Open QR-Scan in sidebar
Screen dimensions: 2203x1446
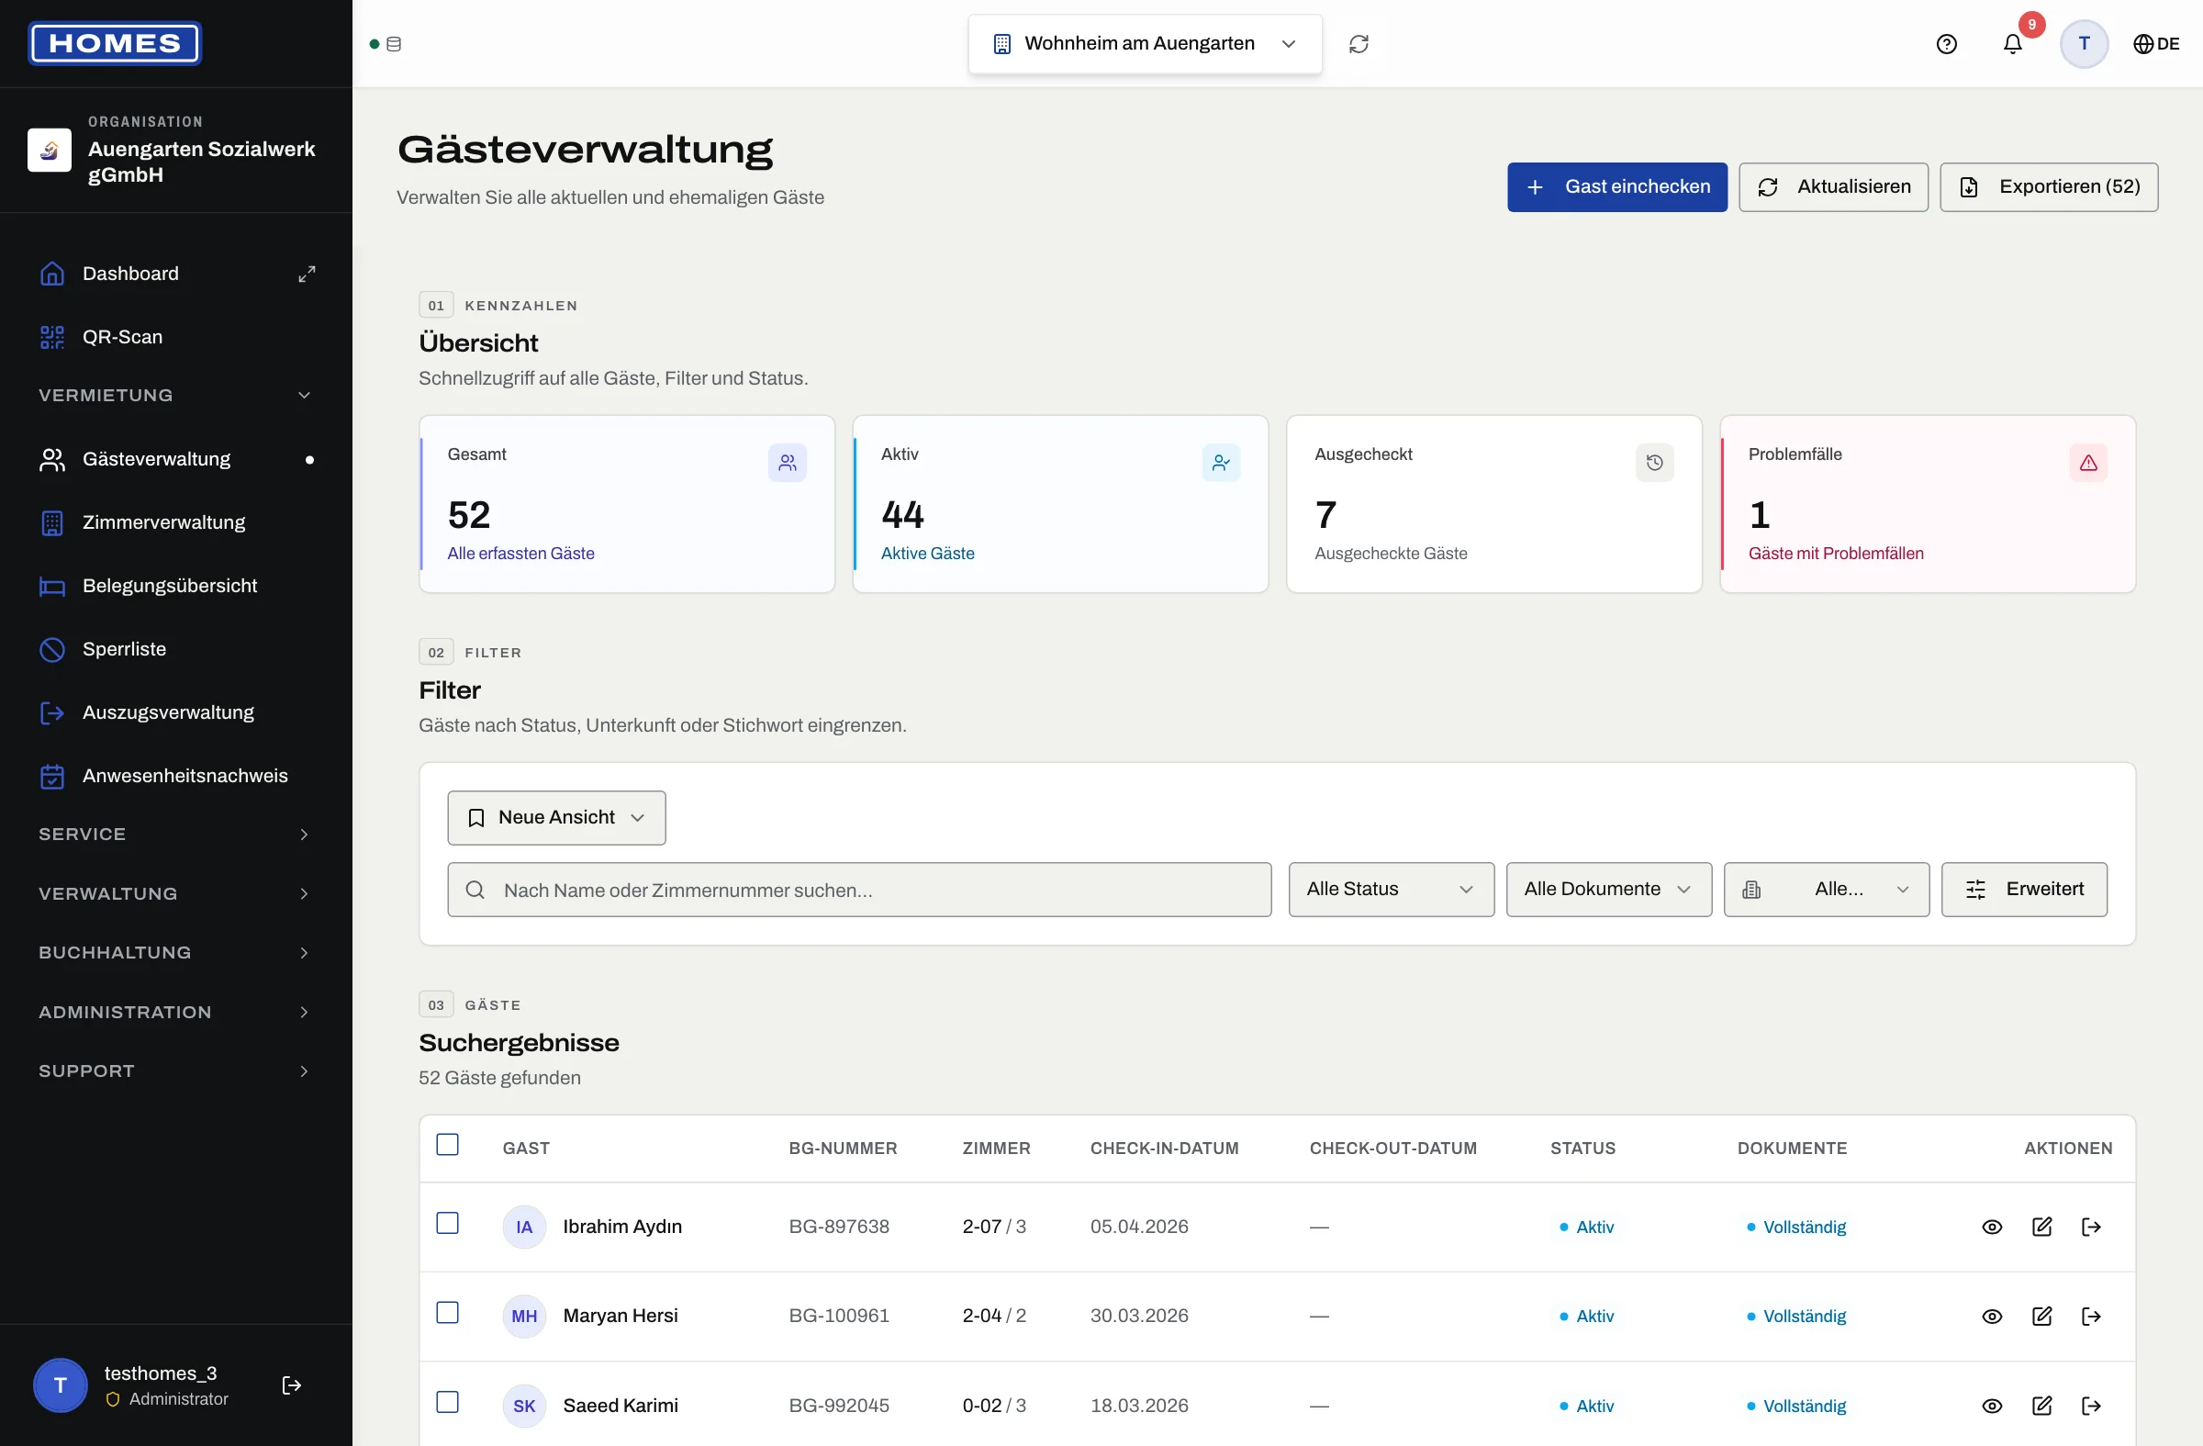tap(176, 337)
